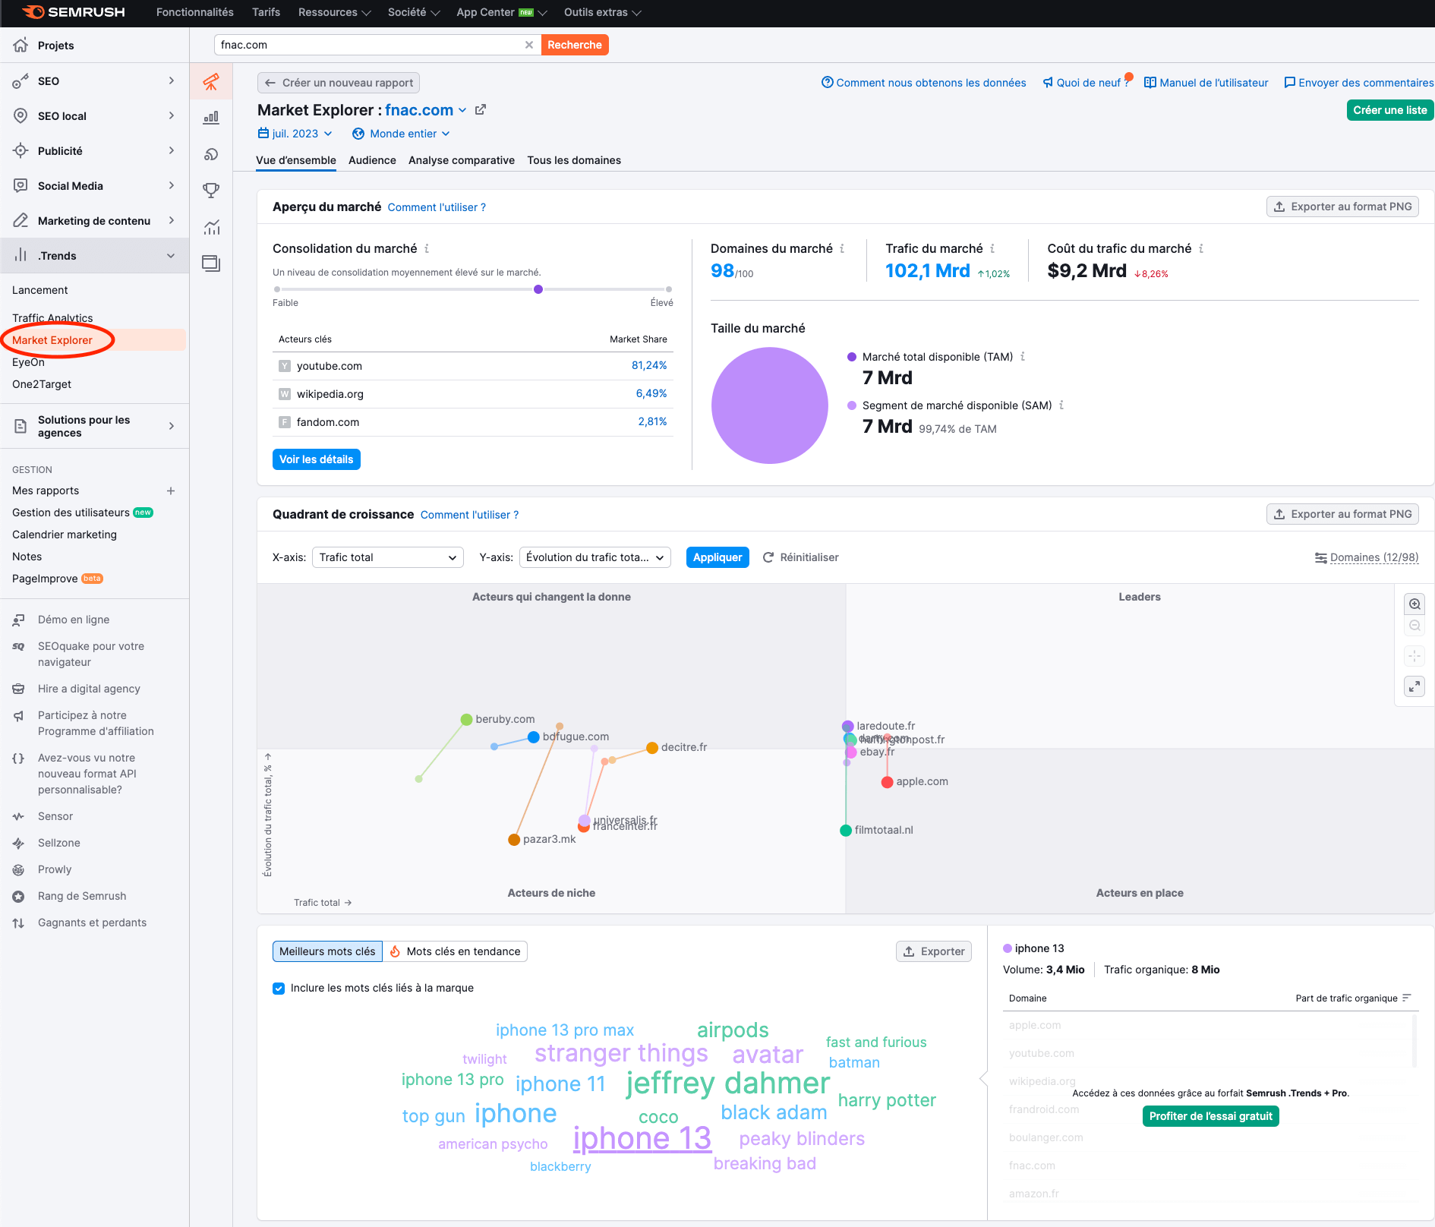Clear the fnac.com search field
Viewport: 1435px width, 1227px height.
coord(529,45)
